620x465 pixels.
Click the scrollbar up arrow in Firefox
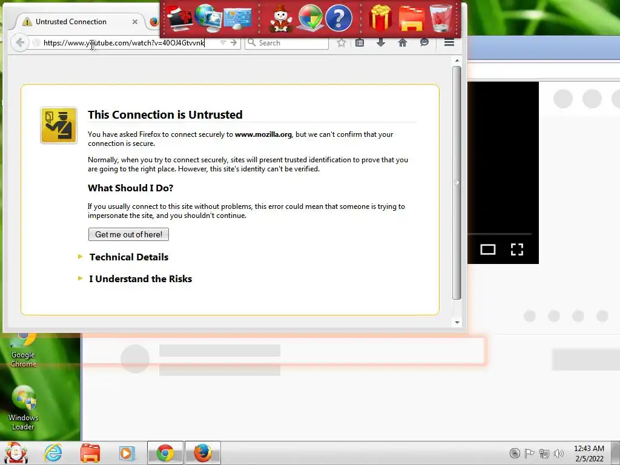point(457,61)
